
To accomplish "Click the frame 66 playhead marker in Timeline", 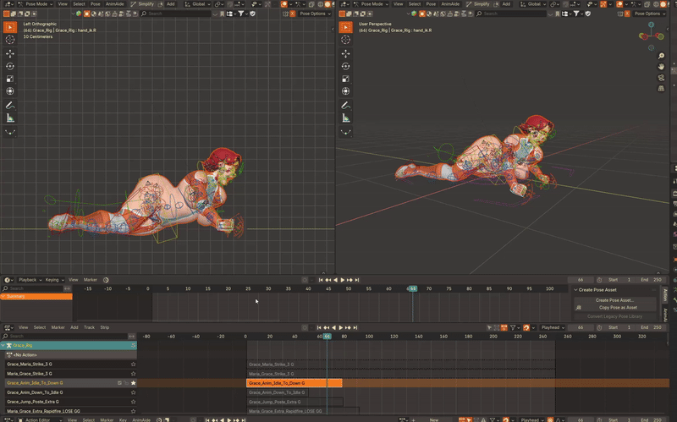I will (x=412, y=288).
